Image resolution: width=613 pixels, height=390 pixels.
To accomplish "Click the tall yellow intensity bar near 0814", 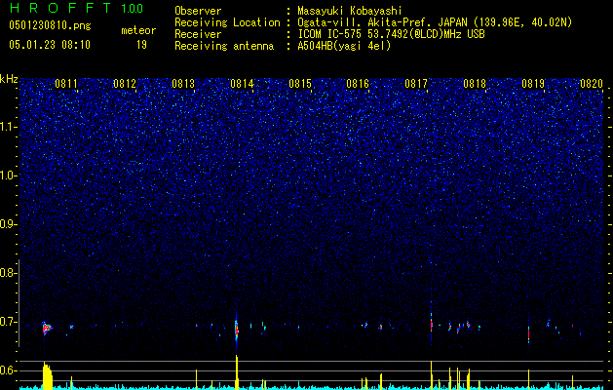I will (x=237, y=372).
